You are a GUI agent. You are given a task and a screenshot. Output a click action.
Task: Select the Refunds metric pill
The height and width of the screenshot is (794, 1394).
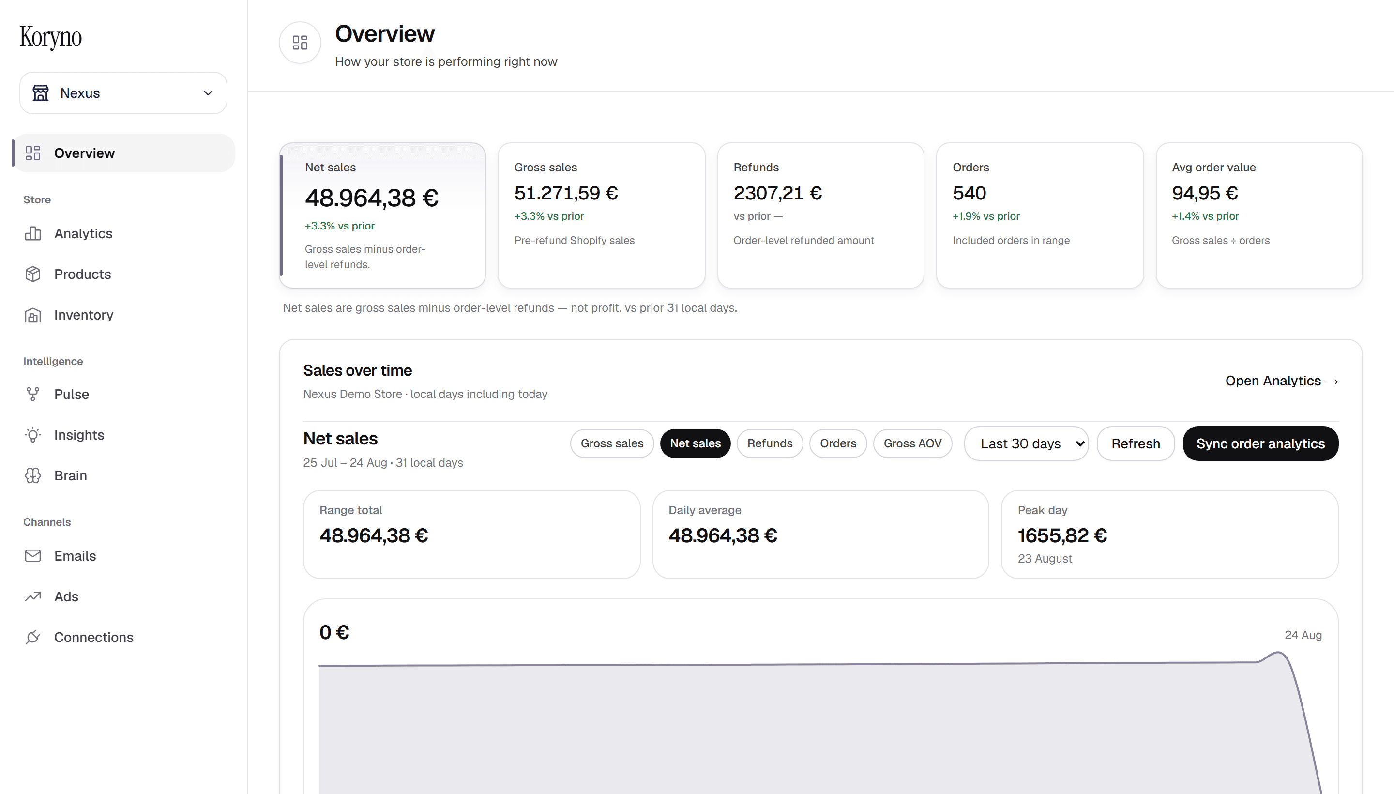pos(769,443)
